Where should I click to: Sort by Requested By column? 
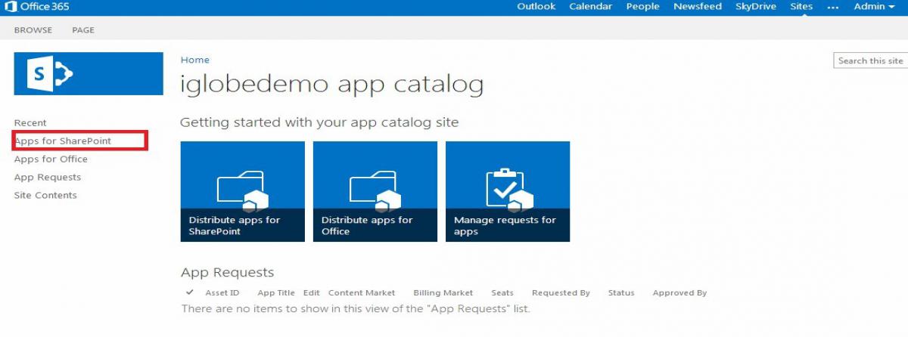[x=561, y=292]
